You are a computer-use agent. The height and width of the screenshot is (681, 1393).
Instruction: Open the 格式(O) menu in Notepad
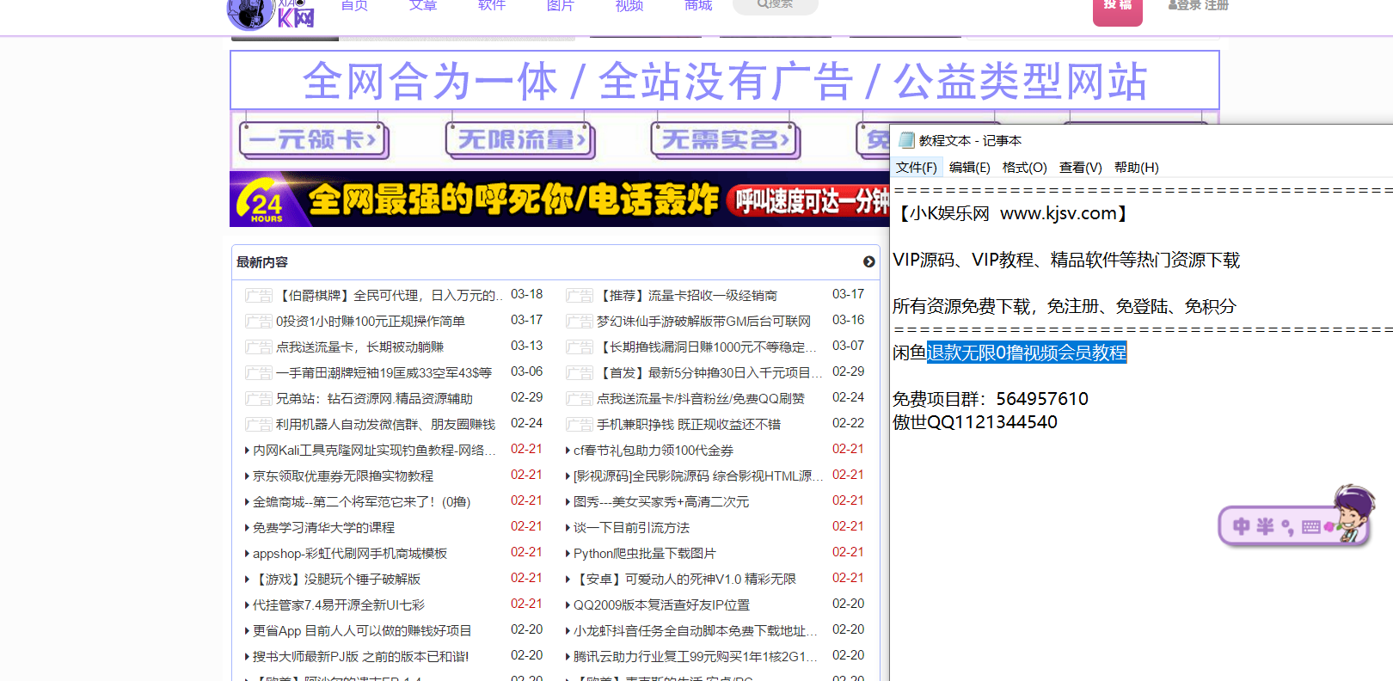pyautogui.click(x=1025, y=167)
